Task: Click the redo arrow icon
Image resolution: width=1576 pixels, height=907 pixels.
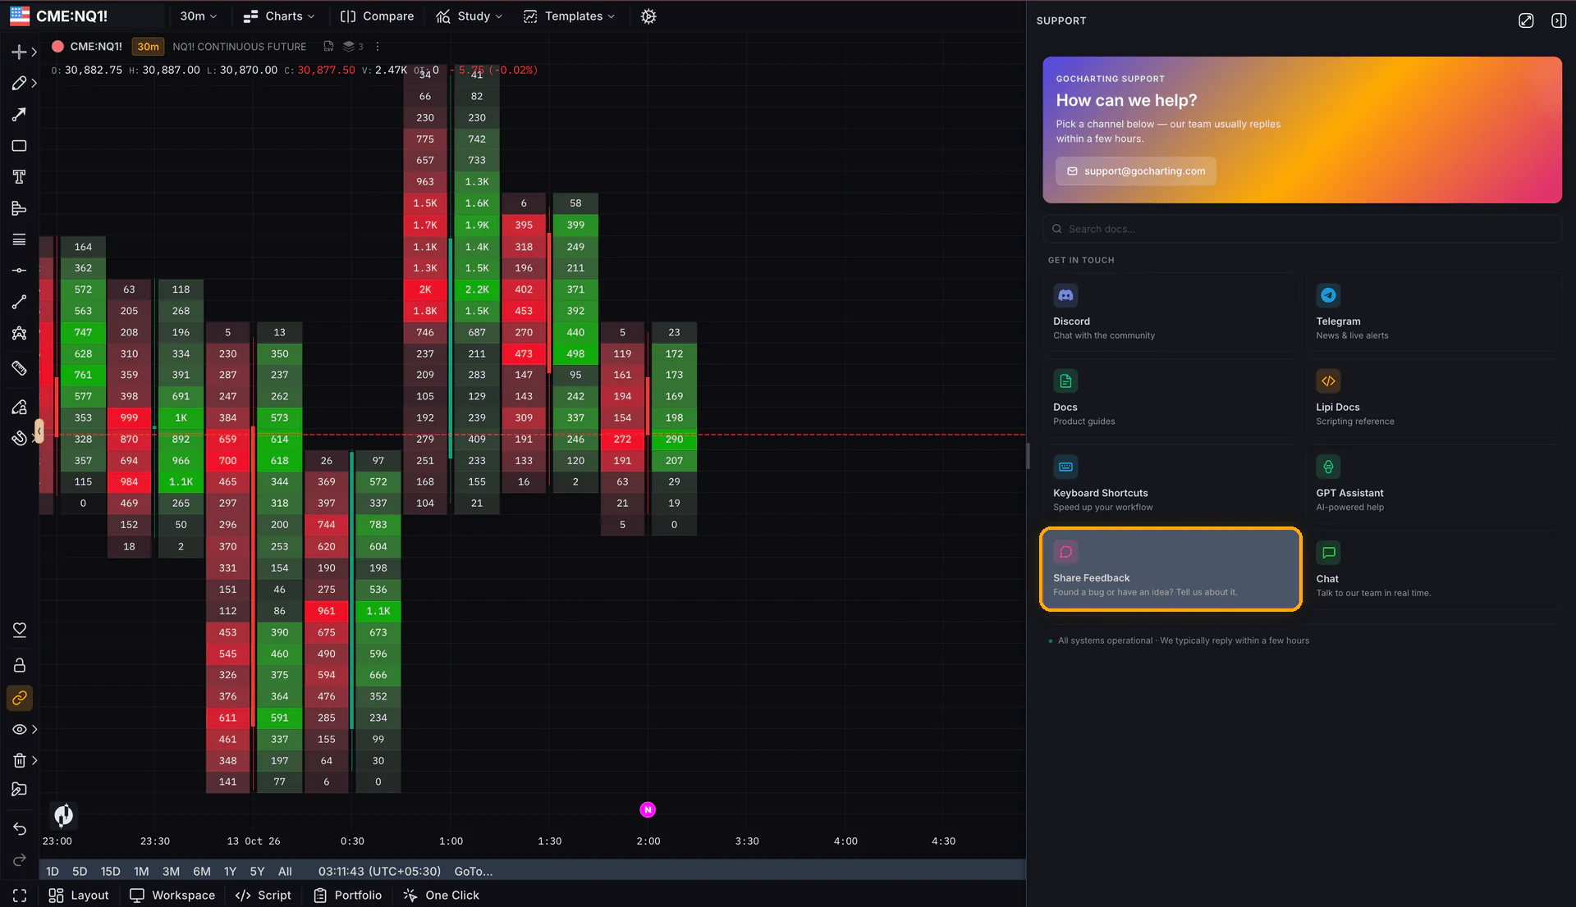Action: pos(19,860)
